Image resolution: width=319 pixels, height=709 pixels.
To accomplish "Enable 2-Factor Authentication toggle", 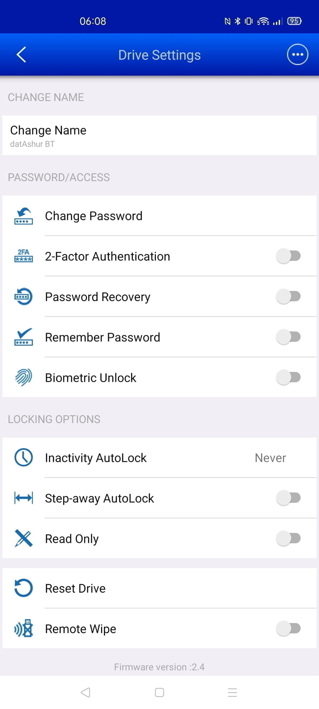I will coord(289,256).
